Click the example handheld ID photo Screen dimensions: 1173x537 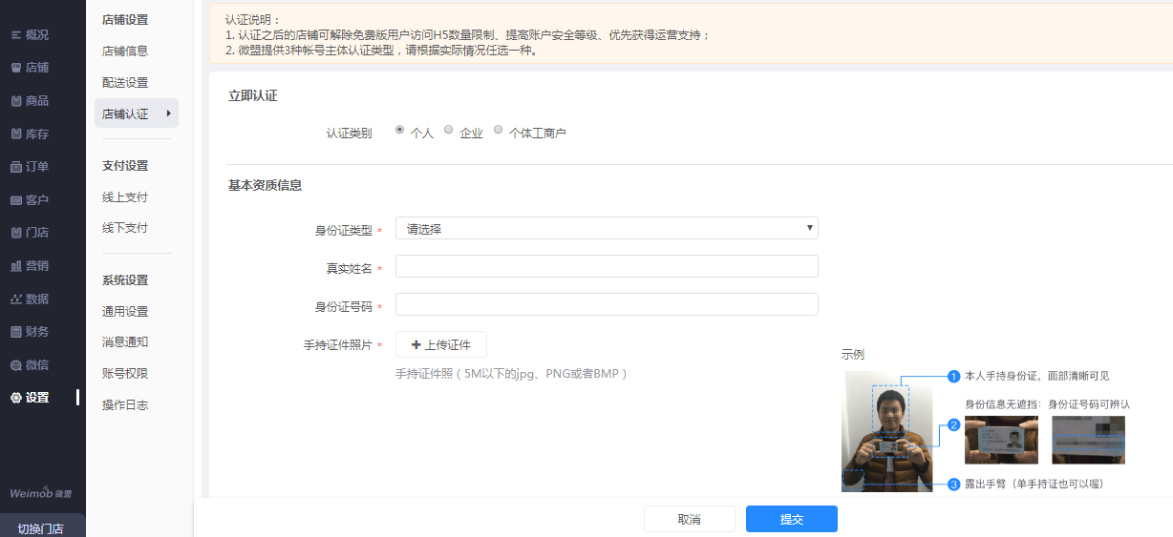[886, 431]
